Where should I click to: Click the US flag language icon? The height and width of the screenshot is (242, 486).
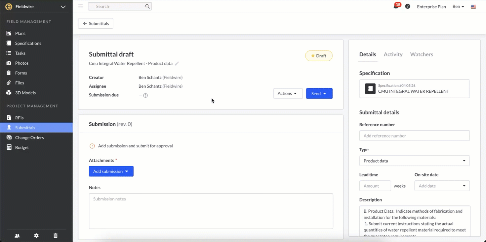(x=473, y=7)
